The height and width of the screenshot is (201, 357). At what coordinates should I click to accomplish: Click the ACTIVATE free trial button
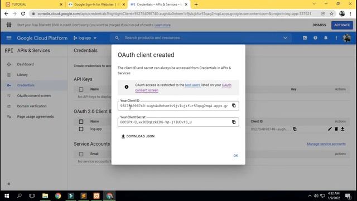[x=342, y=25]
